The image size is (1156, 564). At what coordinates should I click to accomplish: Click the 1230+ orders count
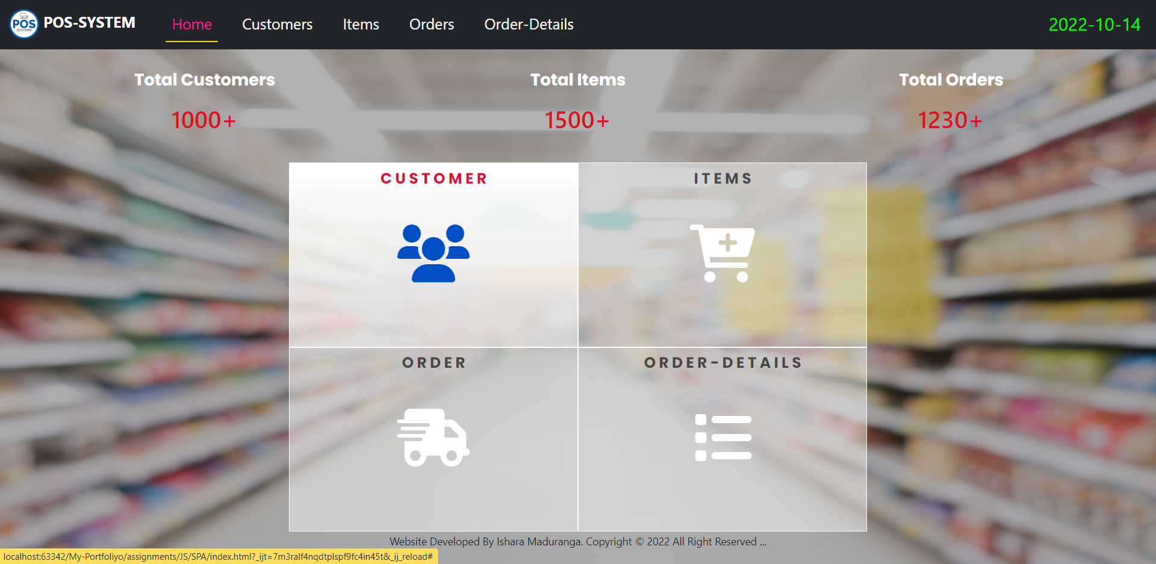pos(950,120)
